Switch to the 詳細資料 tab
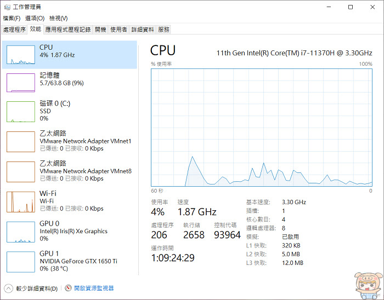 143,29
